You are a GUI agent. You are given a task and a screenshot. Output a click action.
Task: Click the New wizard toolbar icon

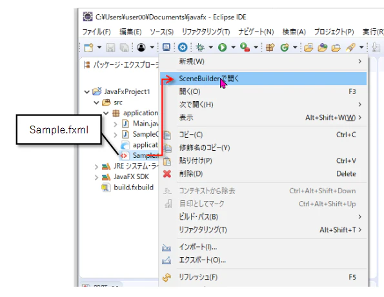pos(88,47)
